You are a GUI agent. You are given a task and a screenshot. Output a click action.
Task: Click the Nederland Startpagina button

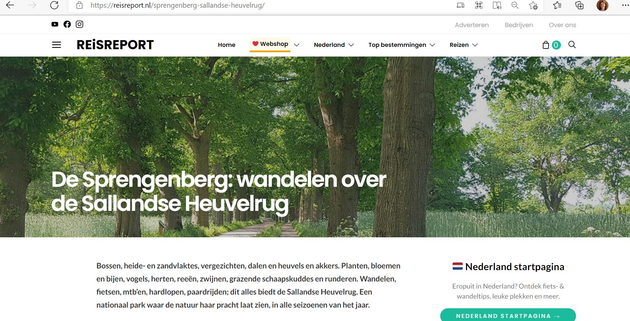508,315
